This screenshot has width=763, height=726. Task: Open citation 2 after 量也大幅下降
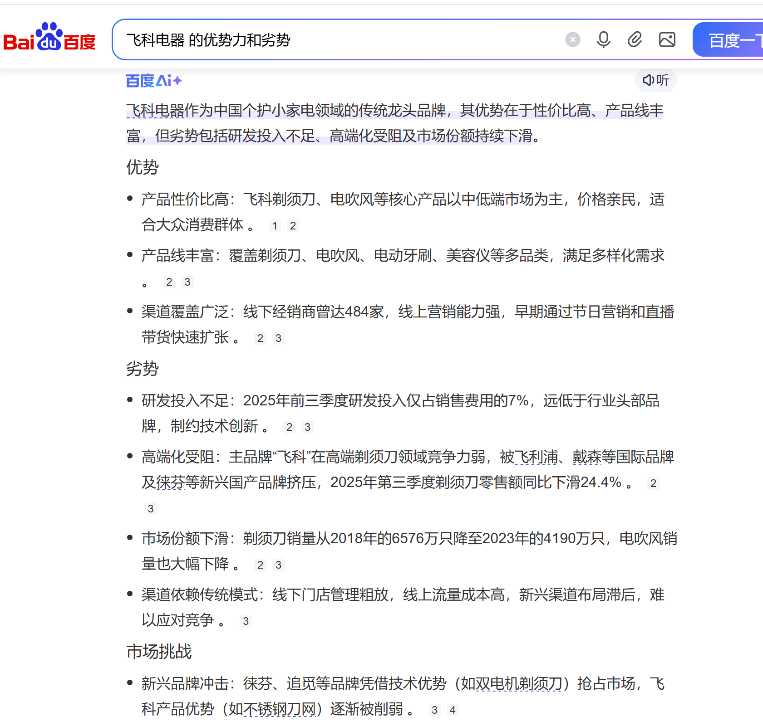point(260,565)
